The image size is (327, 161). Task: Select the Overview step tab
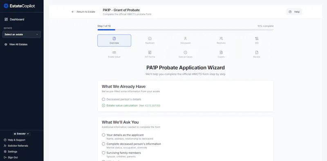114,41
